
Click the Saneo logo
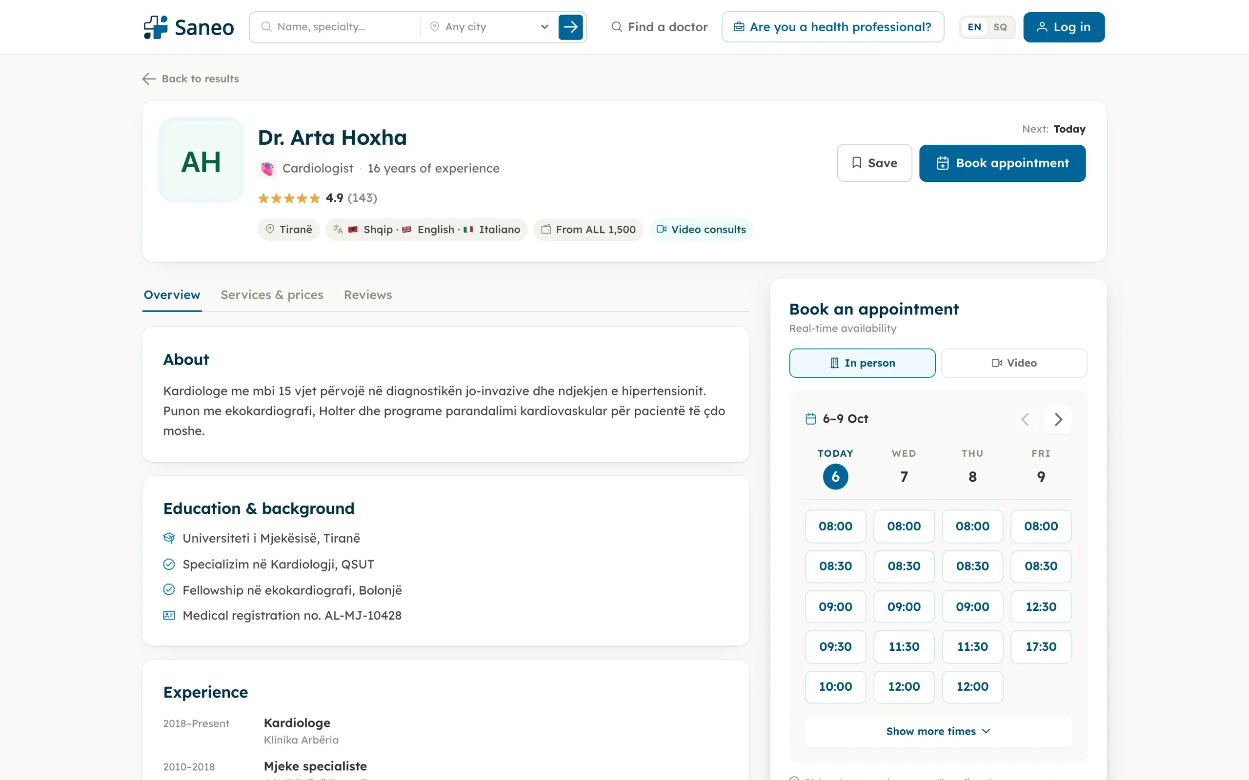188,27
